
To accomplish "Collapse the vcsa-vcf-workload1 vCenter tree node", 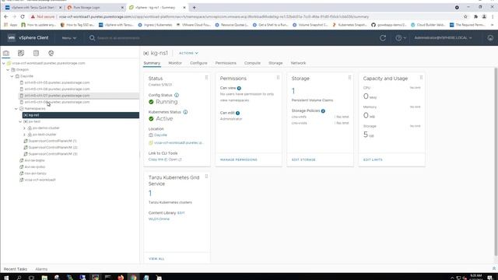I will coord(3,63).
